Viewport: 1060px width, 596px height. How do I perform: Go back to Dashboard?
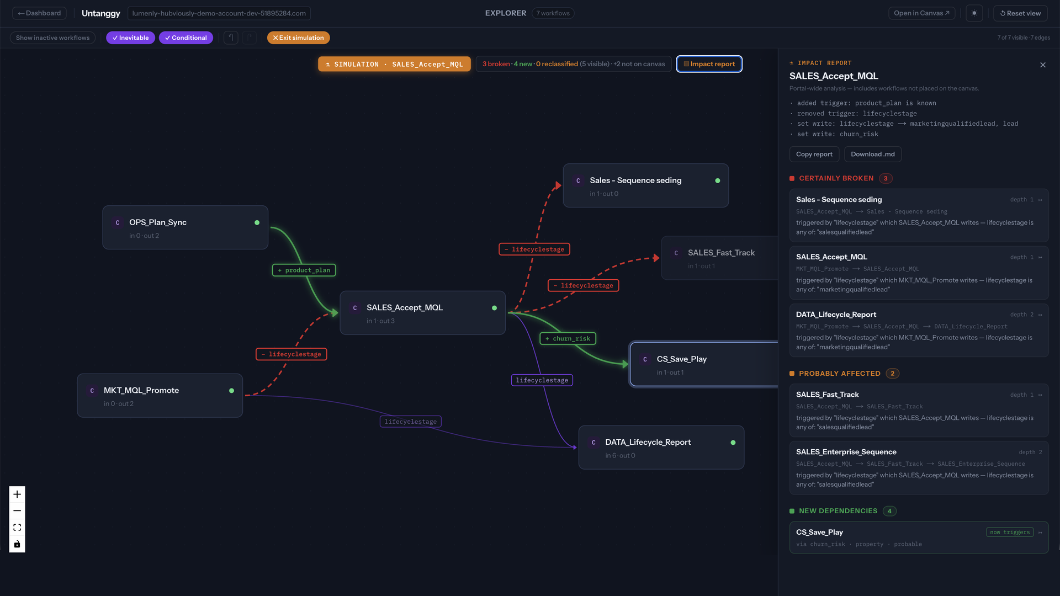[39, 13]
